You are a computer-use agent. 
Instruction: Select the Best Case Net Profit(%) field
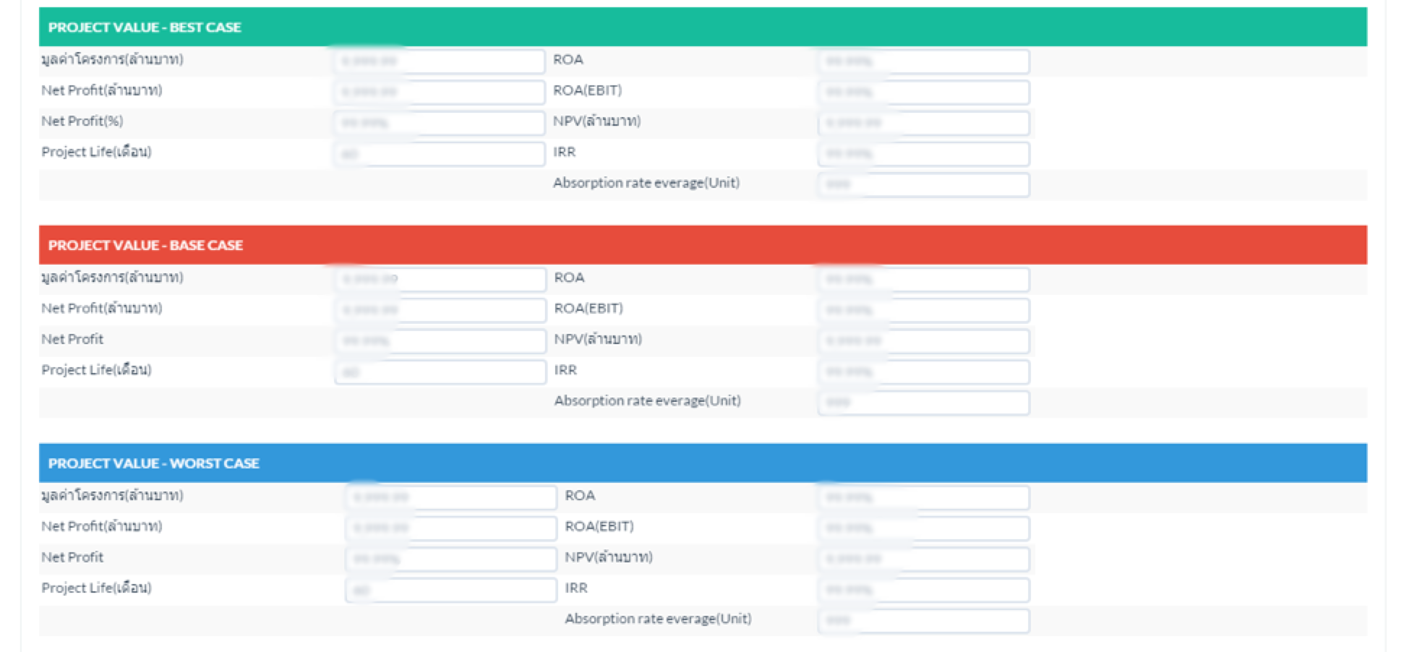pos(440,123)
